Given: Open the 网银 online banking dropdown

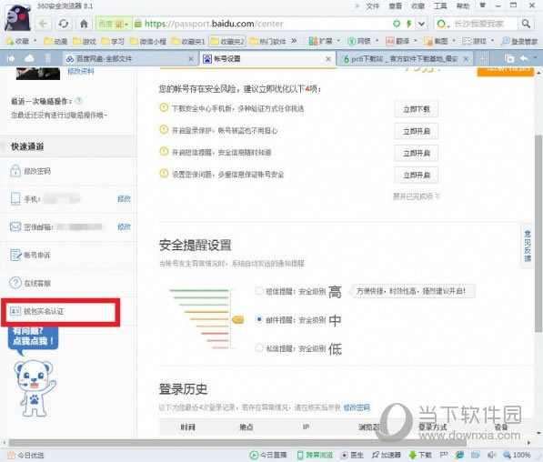Looking at the screenshot, I should point(363,41).
